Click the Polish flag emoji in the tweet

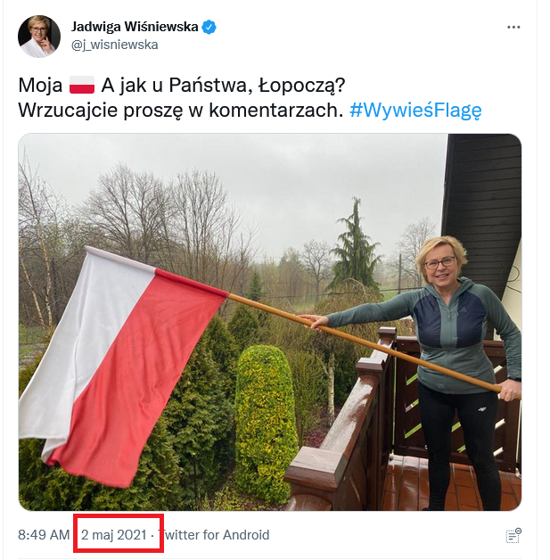point(82,85)
